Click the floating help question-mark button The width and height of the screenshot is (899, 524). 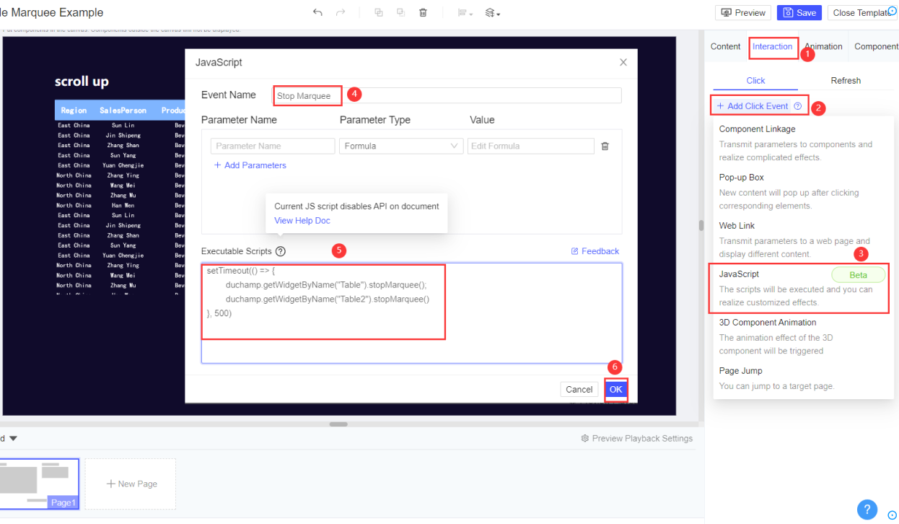(x=867, y=510)
